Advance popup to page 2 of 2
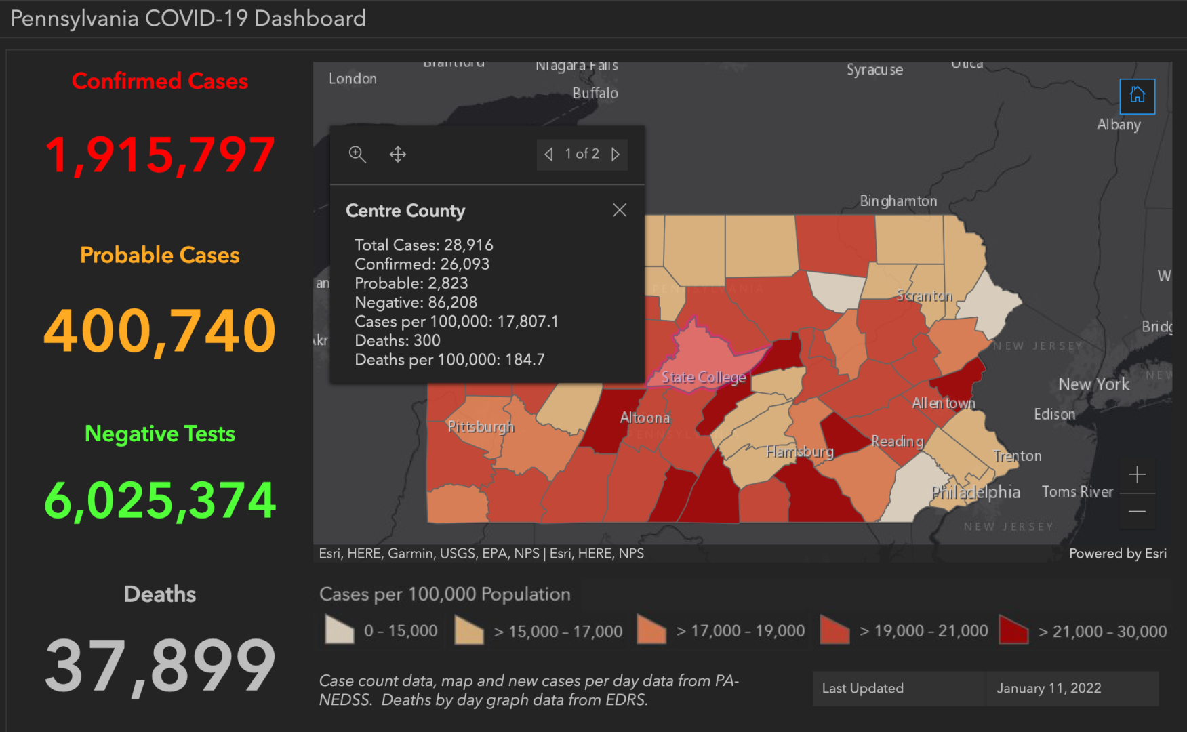1187x732 pixels. pyautogui.click(x=616, y=155)
